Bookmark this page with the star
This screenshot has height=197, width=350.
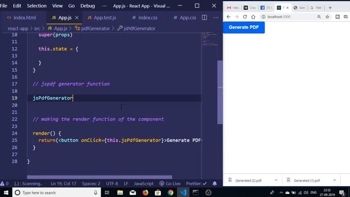click(x=327, y=17)
